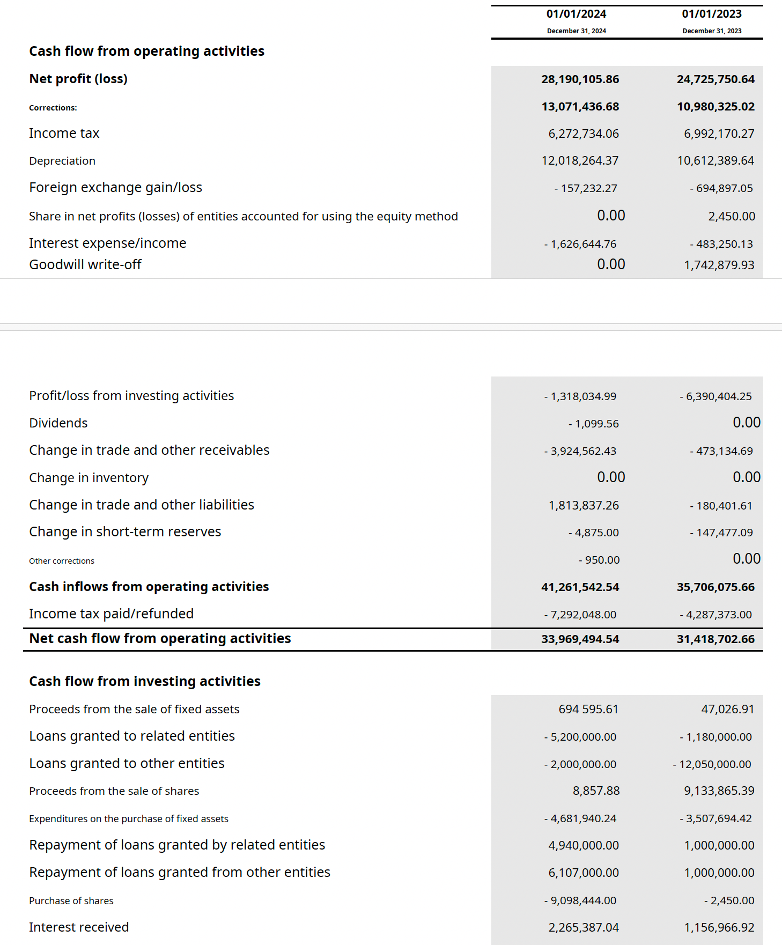The width and height of the screenshot is (782, 945).
Task: Select Proceeds from the sale of shares 9,133,865.39
Action: pyautogui.click(x=719, y=791)
